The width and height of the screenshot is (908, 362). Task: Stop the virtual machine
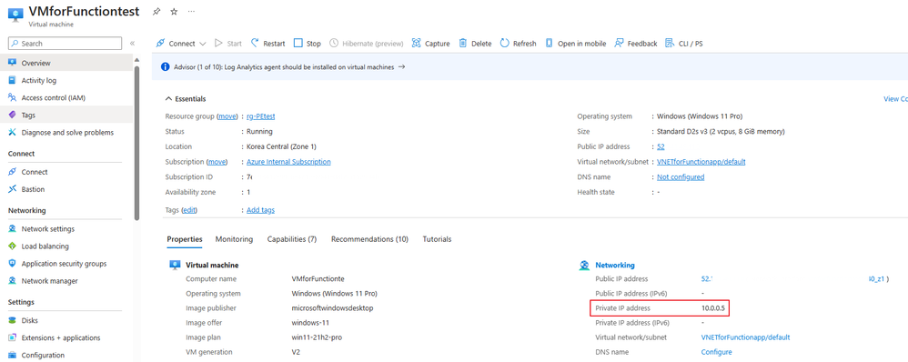pos(307,44)
